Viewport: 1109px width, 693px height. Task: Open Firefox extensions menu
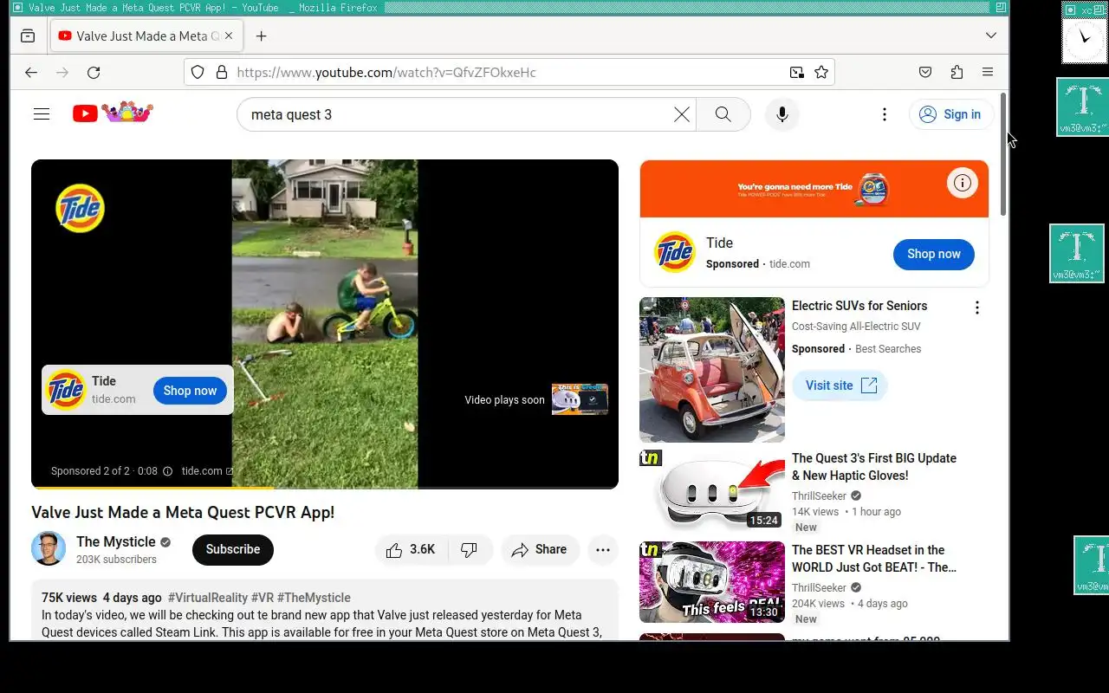957,73
